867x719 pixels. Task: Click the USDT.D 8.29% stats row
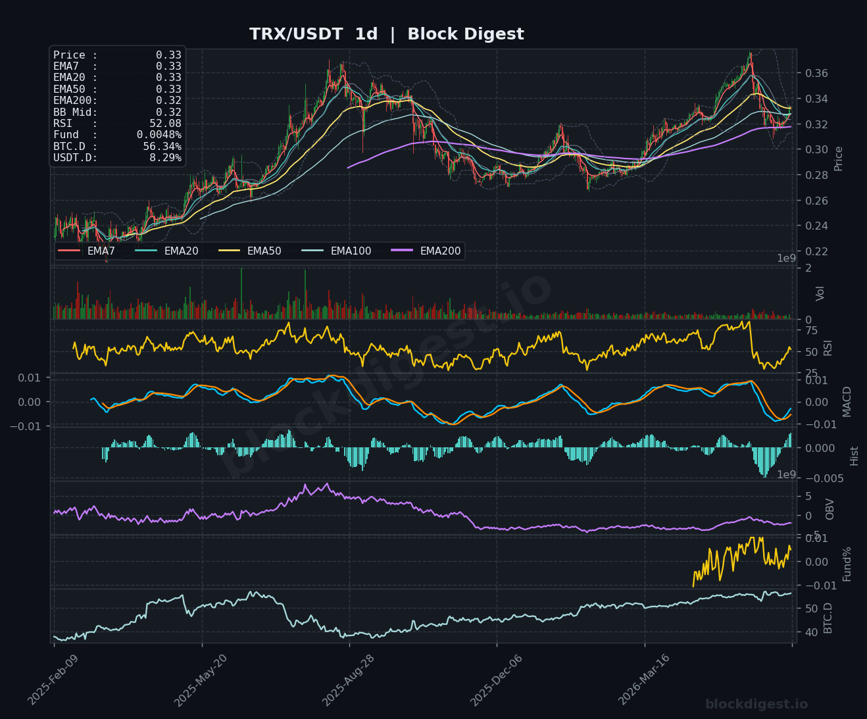tap(117, 158)
